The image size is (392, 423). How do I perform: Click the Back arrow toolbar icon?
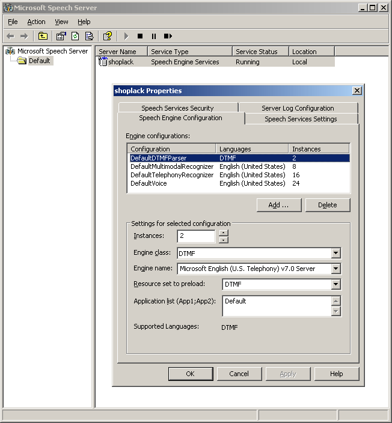click(x=11, y=36)
